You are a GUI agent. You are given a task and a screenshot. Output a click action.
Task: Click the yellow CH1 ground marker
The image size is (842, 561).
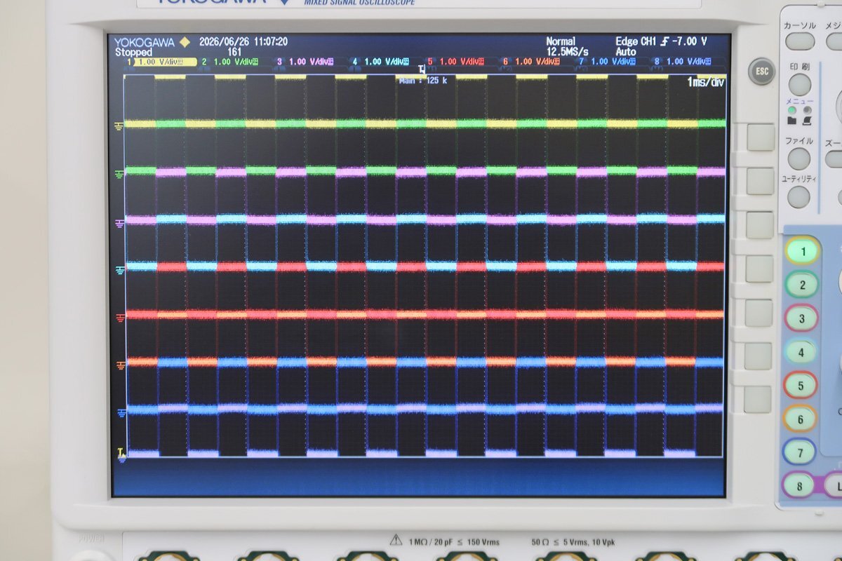coord(119,126)
